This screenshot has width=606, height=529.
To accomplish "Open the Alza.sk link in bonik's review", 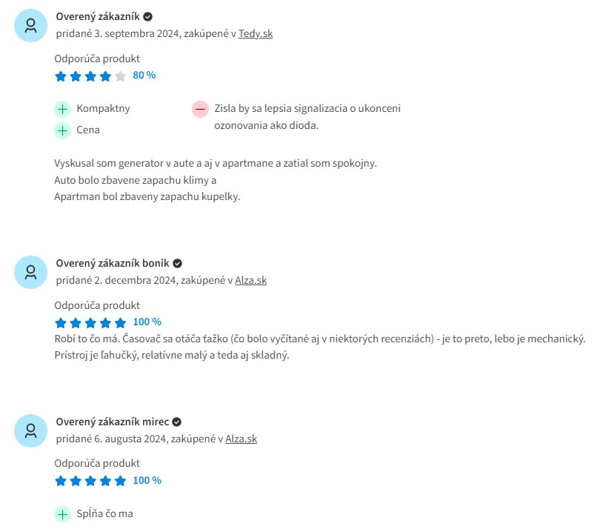I will 251,280.
